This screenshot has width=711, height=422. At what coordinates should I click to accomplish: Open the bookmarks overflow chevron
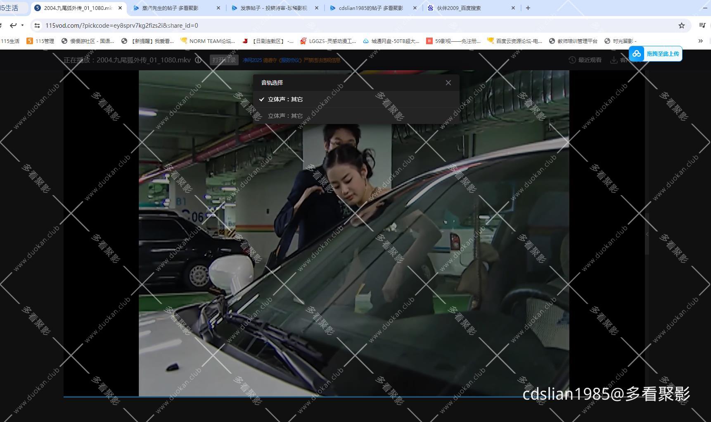[701, 41]
